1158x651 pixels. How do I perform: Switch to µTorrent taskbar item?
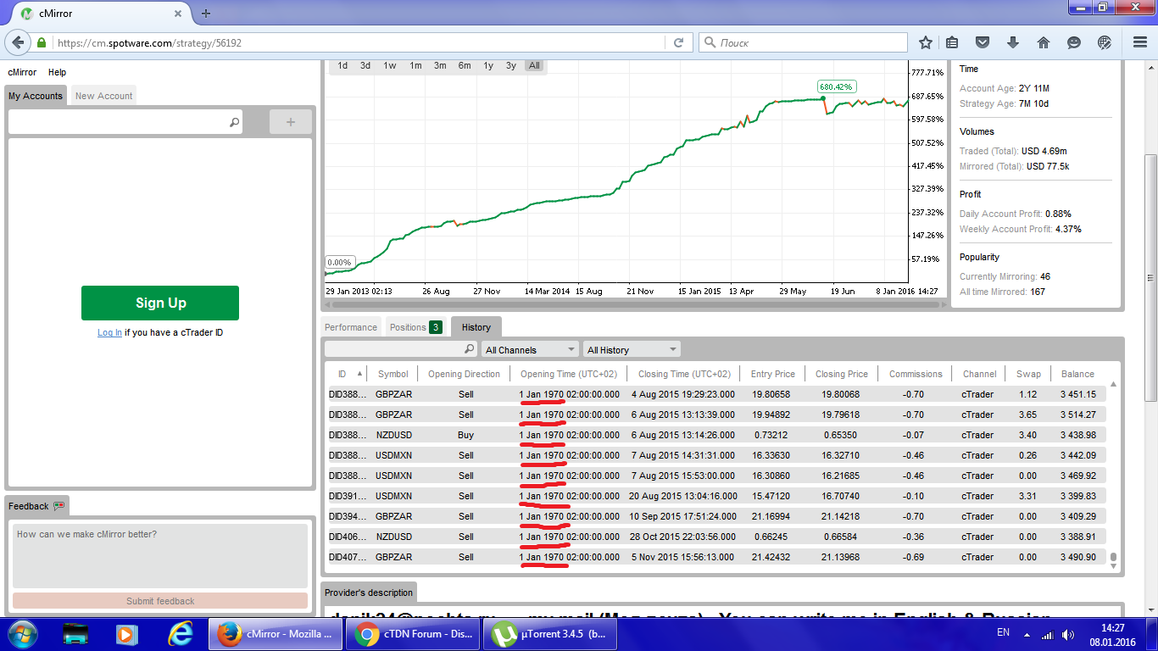click(550, 634)
